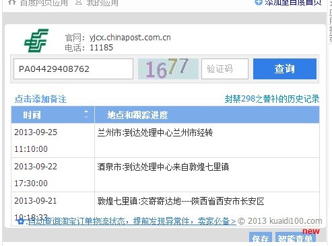This screenshot has width=332, height=246.
Task: Refresh the 1677 captcha image
Action: point(168,69)
